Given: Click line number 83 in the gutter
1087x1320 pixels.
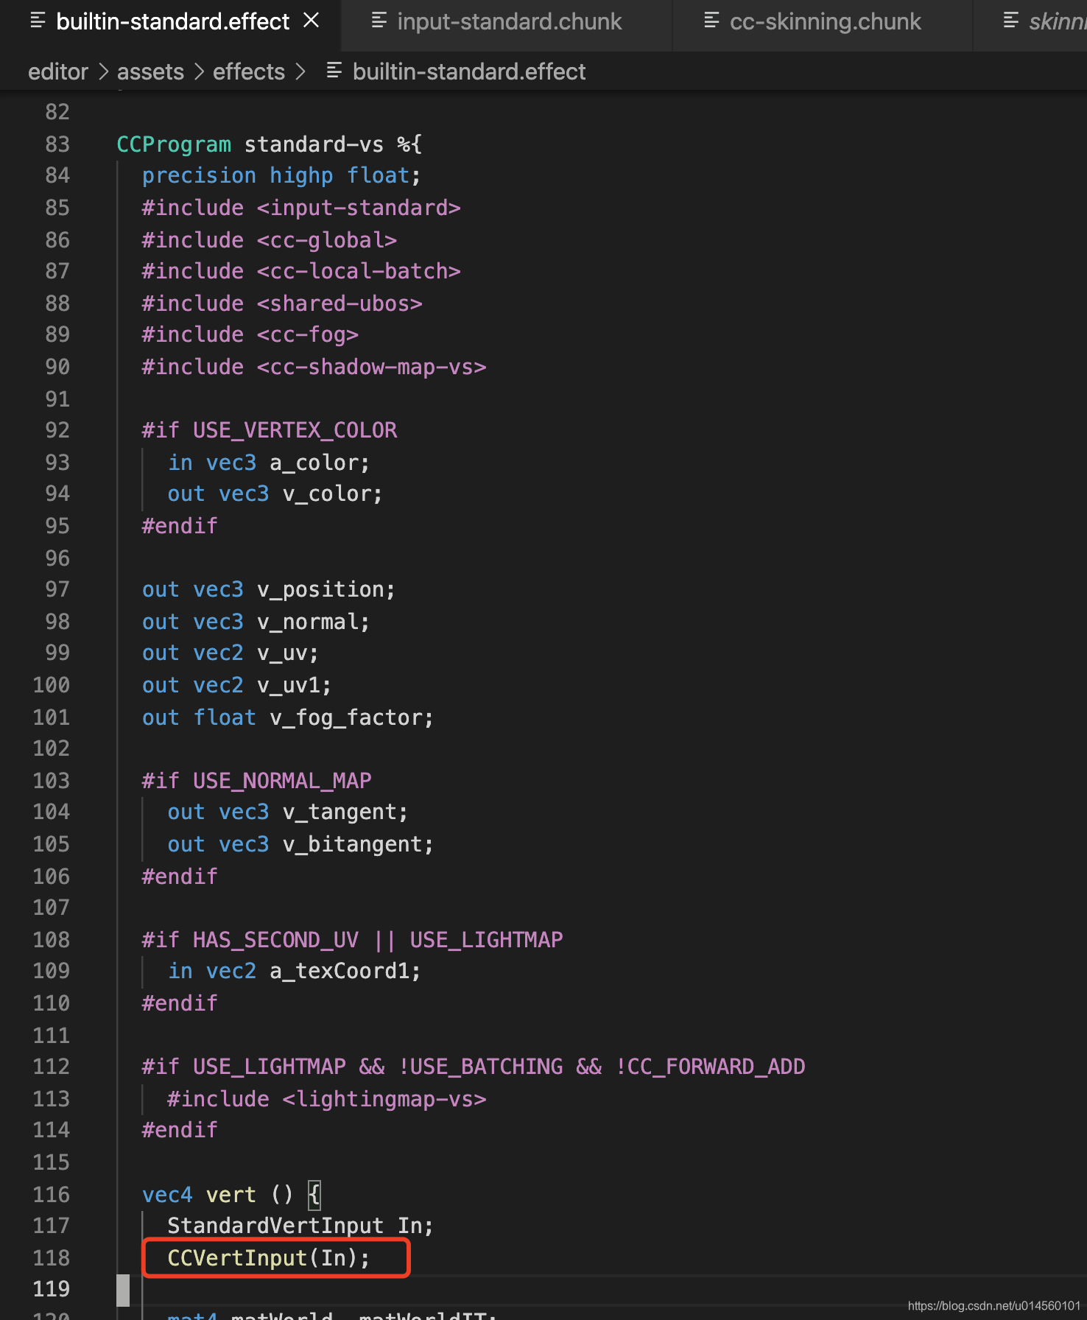Looking at the screenshot, I should tap(57, 144).
